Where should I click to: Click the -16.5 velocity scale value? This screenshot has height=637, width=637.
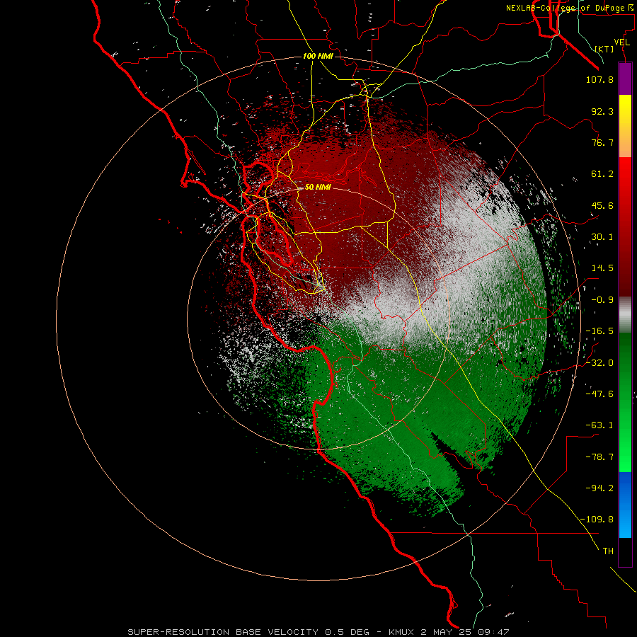click(599, 331)
